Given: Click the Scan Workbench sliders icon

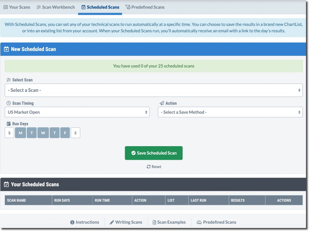Looking at the screenshot, I should coord(39,7).
